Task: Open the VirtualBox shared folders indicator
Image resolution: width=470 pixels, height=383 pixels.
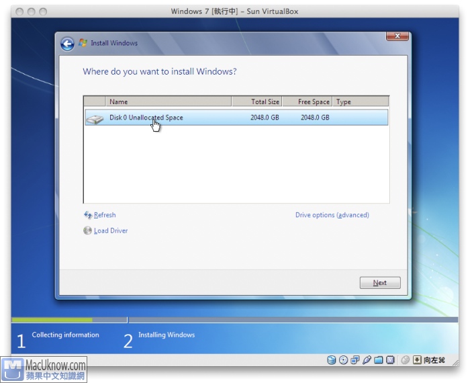Action: point(378,360)
